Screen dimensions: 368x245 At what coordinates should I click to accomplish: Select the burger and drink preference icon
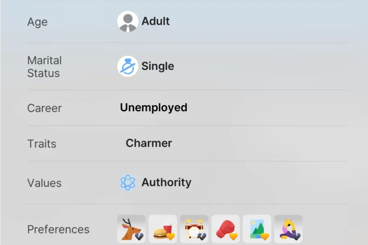click(x=163, y=229)
